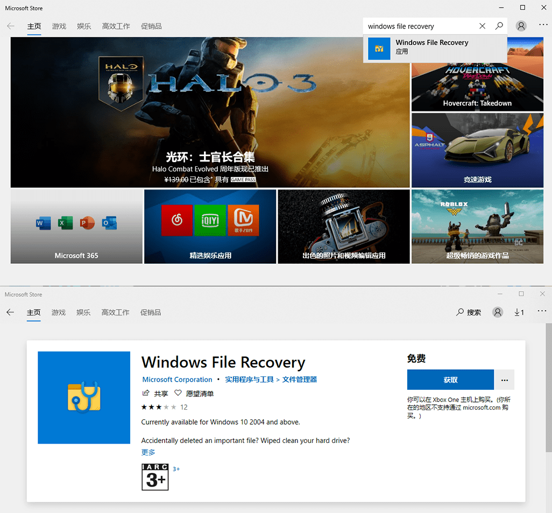Open user account icon in top window

(521, 26)
